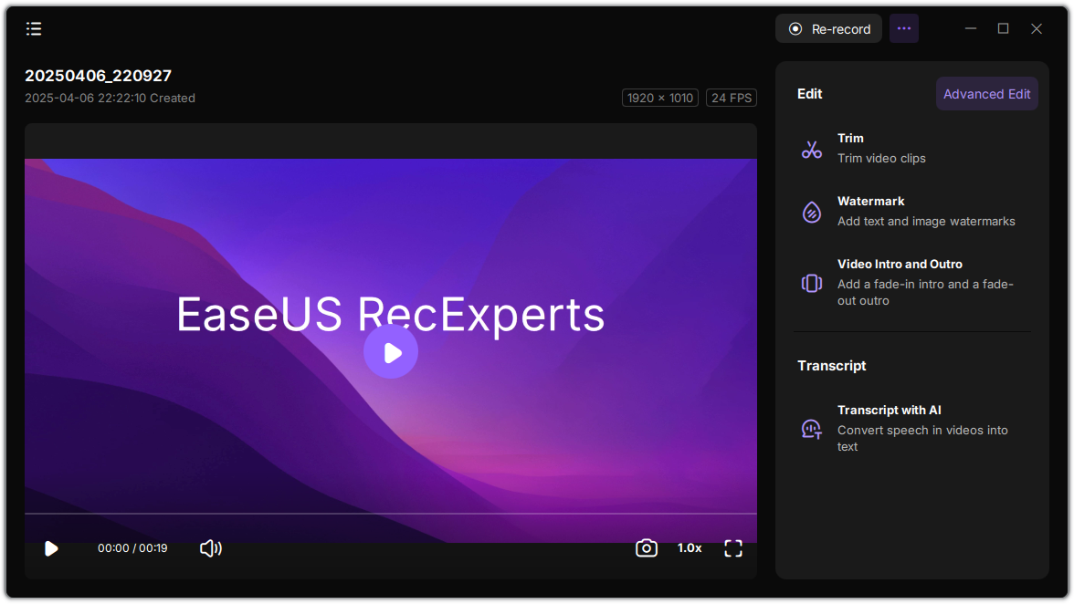
Task: Click the 2025-04-06 22:22:10 Created text
Action: [x=110, y=99]
